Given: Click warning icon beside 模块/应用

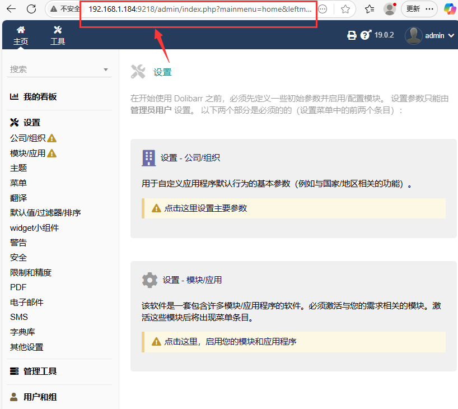Looking at the screenshot, I should point(52,153).
